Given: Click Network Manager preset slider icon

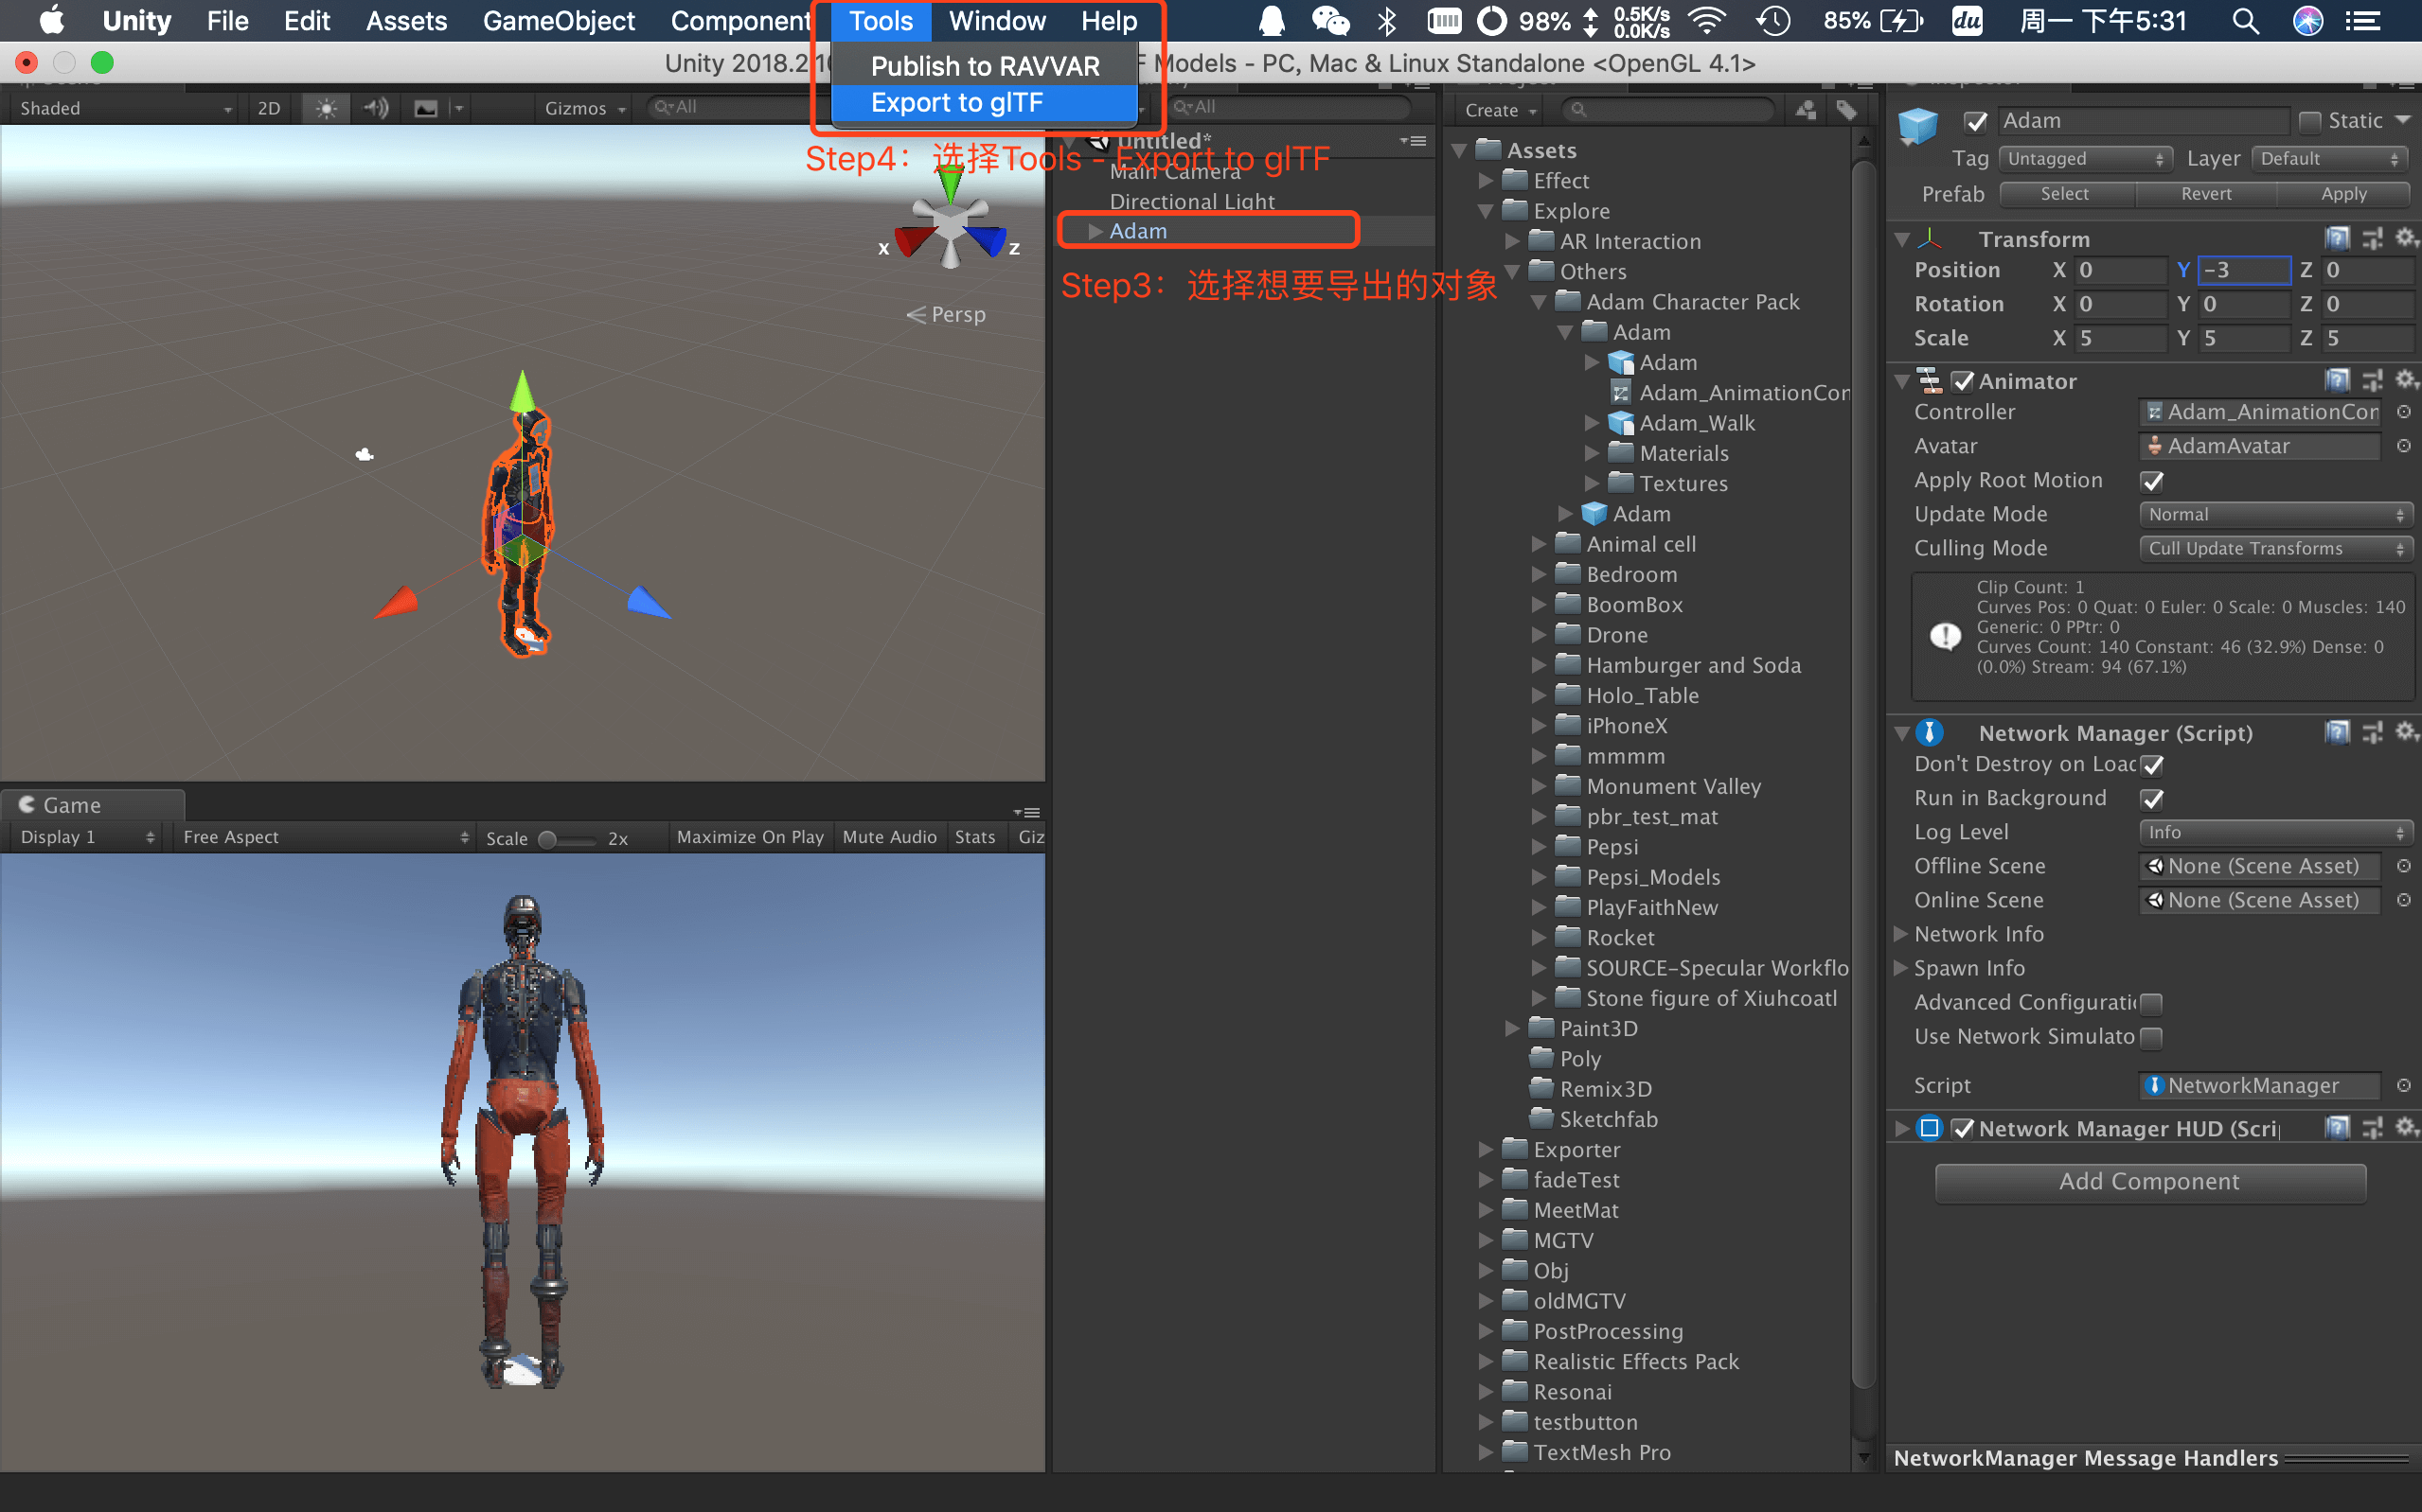Looking at the screenshot, I should click(2372, 732).
